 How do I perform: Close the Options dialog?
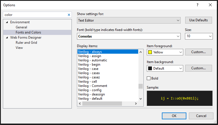[210, 5]
